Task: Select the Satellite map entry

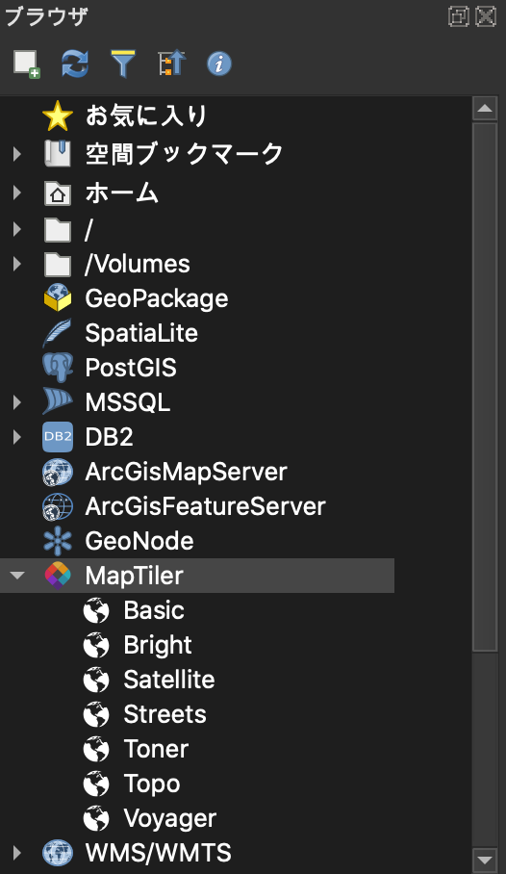Action: coord(168,680)
